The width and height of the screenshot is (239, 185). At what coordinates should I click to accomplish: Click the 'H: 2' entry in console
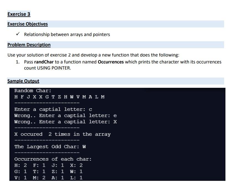(20, 165)
